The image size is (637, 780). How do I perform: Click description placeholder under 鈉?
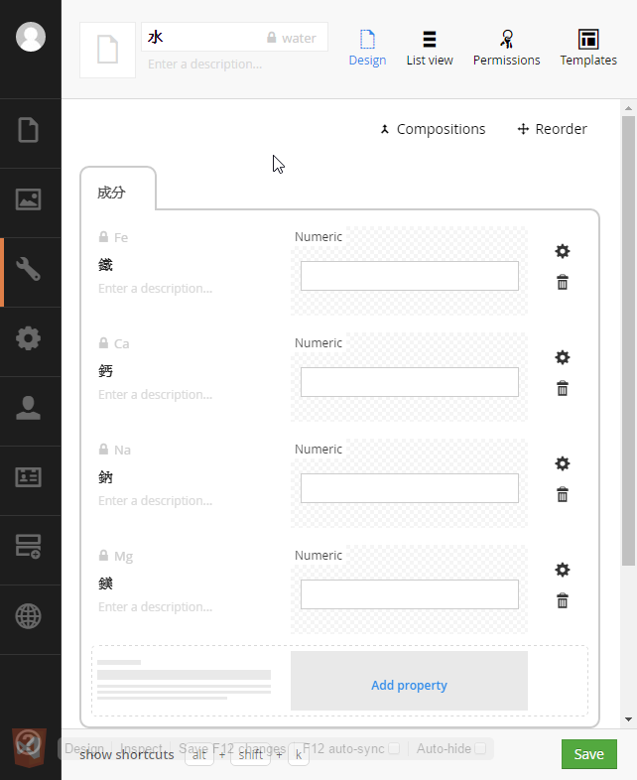pos(155,501)
